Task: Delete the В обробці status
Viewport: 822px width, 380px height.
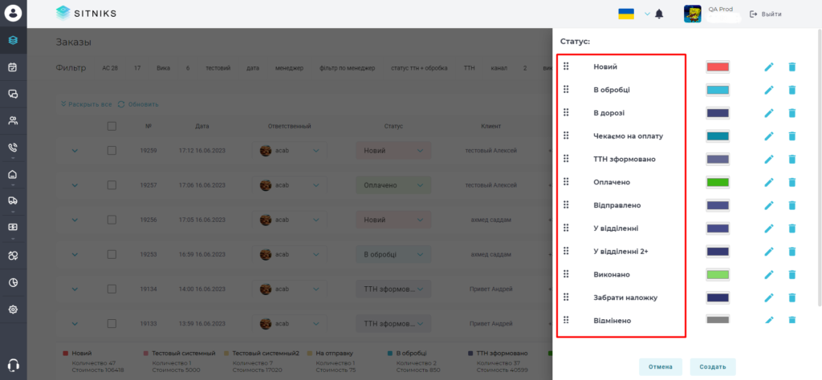Action: 792,90
